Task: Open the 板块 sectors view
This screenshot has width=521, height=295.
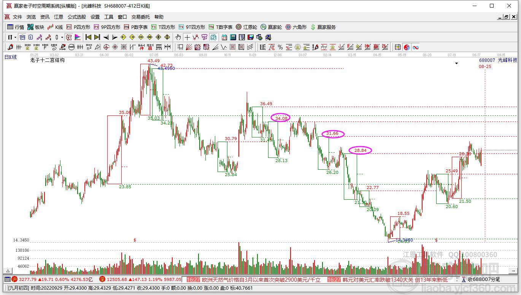Action: point(36,27)
